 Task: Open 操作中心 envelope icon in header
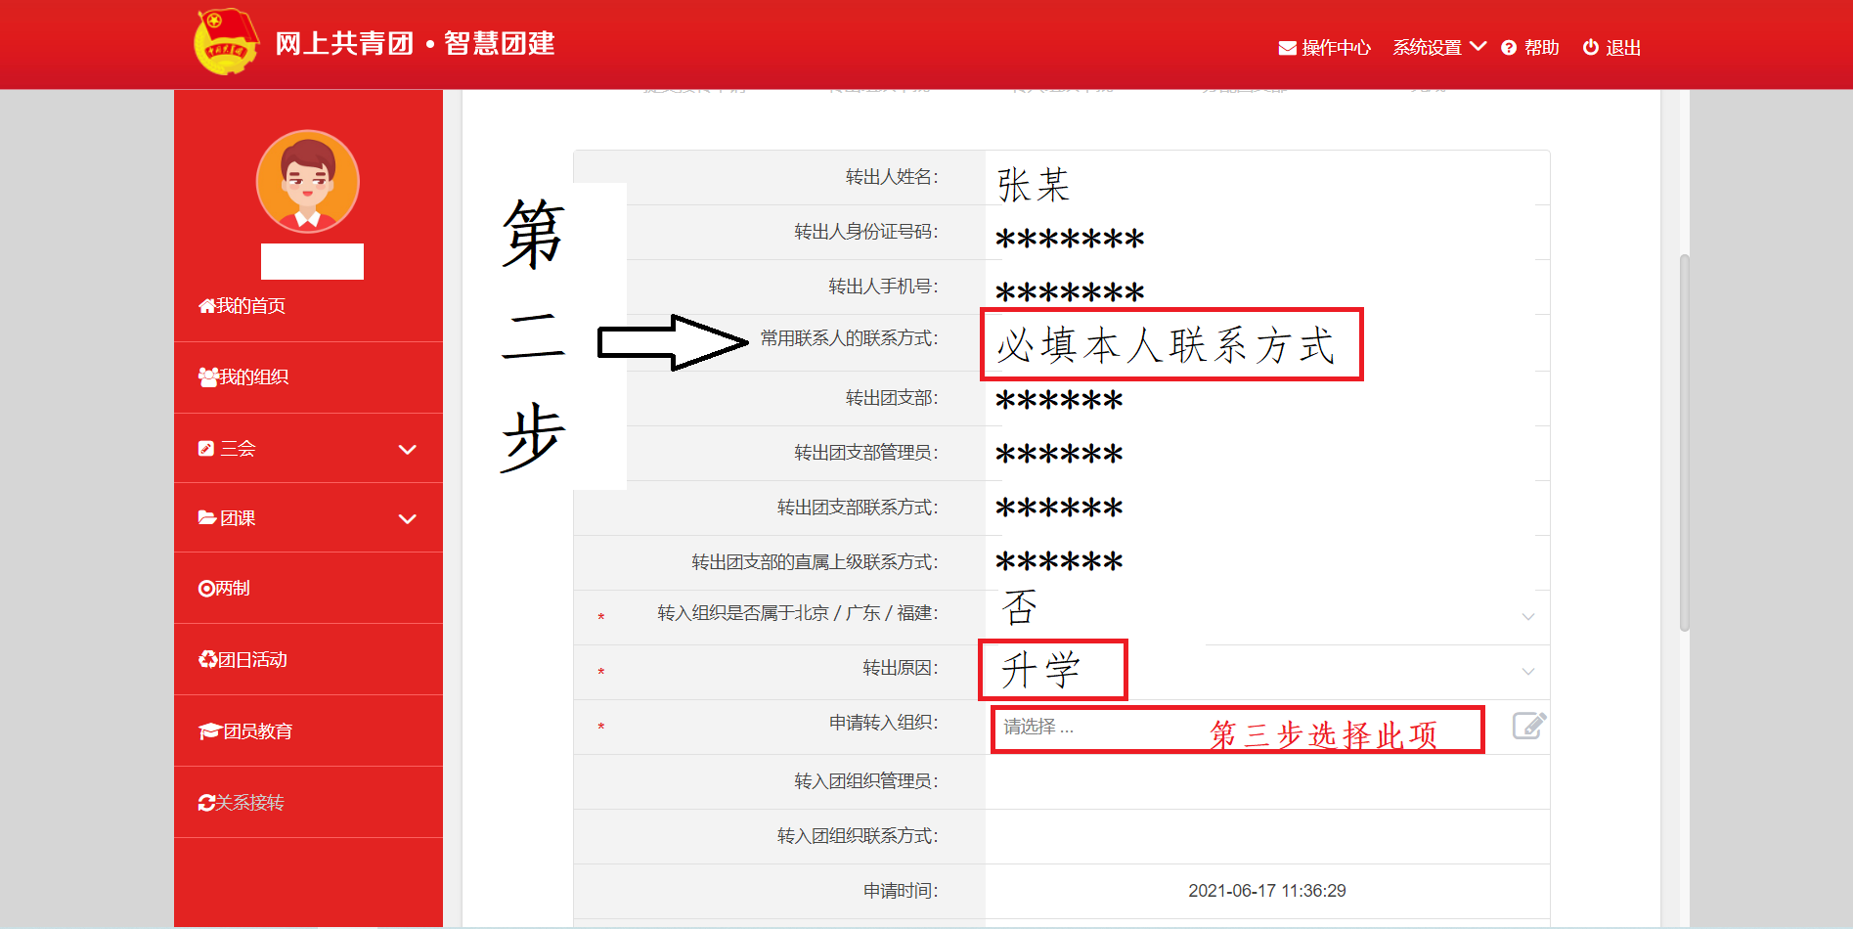pos(1287,48)
